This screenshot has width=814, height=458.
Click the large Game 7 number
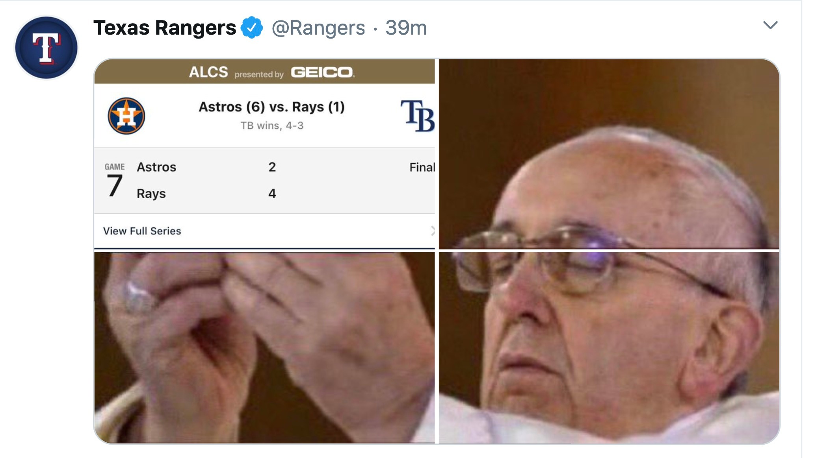pyautogui.click(x=114, y=186)
